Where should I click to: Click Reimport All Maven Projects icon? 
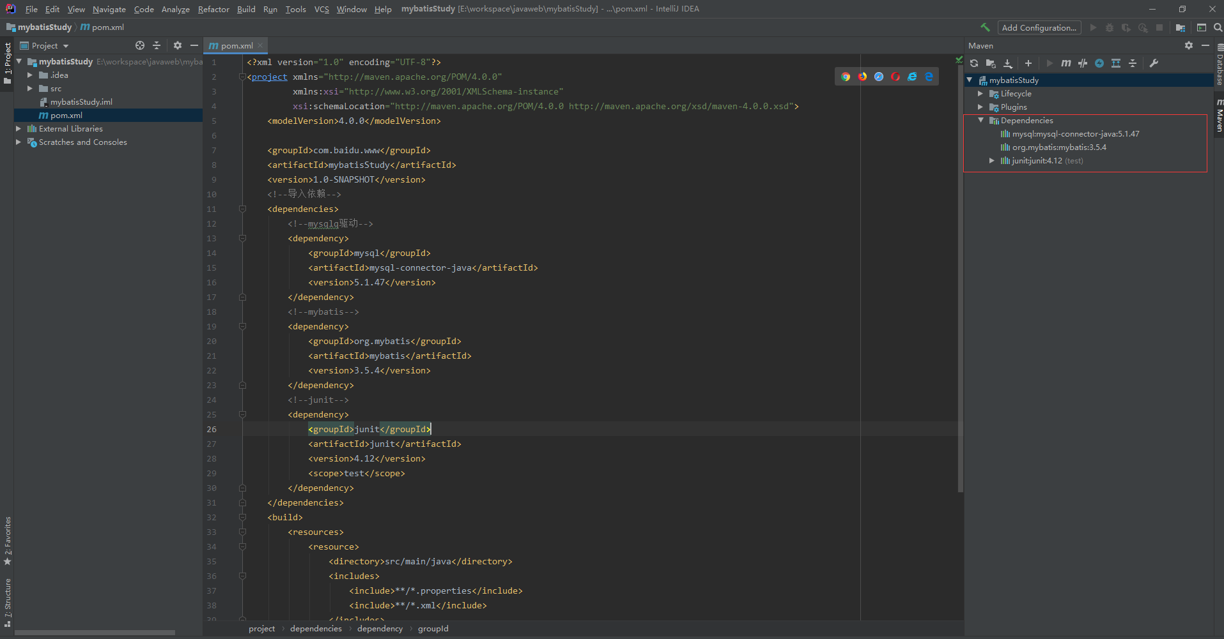pyautogui.click(x=974, y=63)
